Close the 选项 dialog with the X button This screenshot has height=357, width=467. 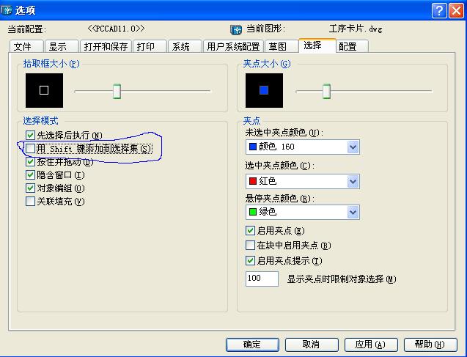[x=456, y=11]
